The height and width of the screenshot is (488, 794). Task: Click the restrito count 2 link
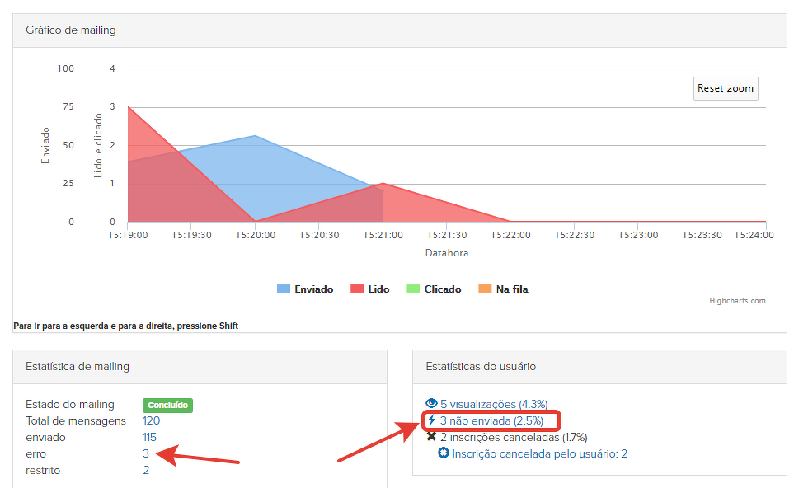146,470
